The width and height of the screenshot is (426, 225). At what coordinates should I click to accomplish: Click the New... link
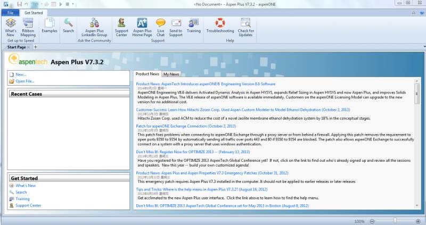point(21,74)
